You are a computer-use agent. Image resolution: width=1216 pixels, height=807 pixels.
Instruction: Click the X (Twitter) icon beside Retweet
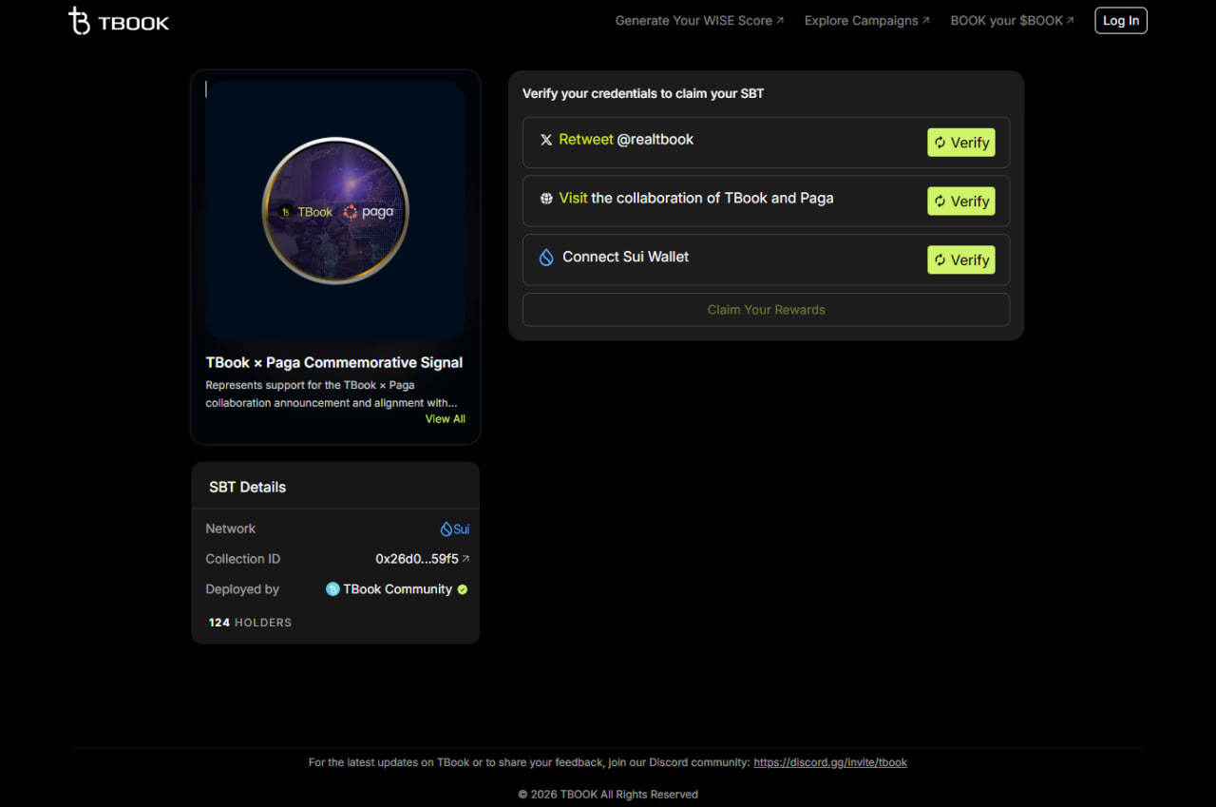(x=546, y=140)
